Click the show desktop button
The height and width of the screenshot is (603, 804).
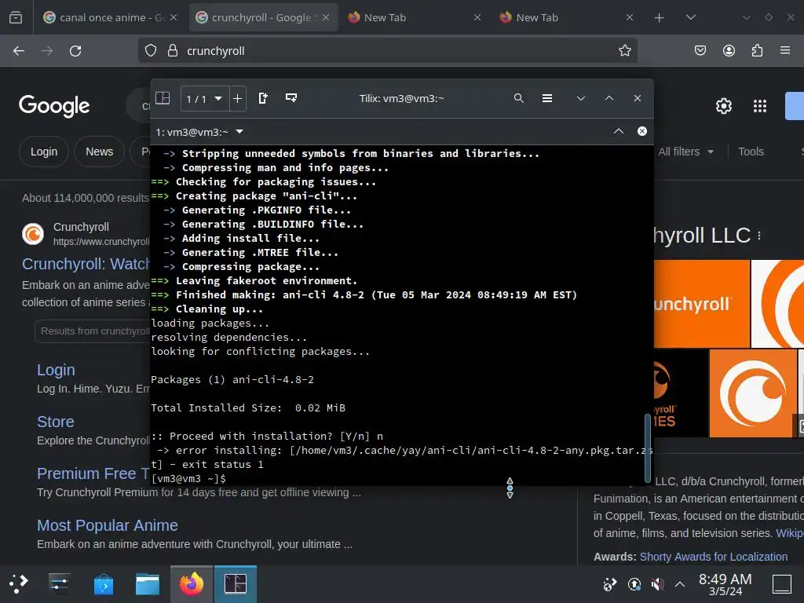coord(782,584)
